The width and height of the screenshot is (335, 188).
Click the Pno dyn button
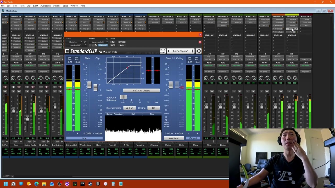click(16, 142)
